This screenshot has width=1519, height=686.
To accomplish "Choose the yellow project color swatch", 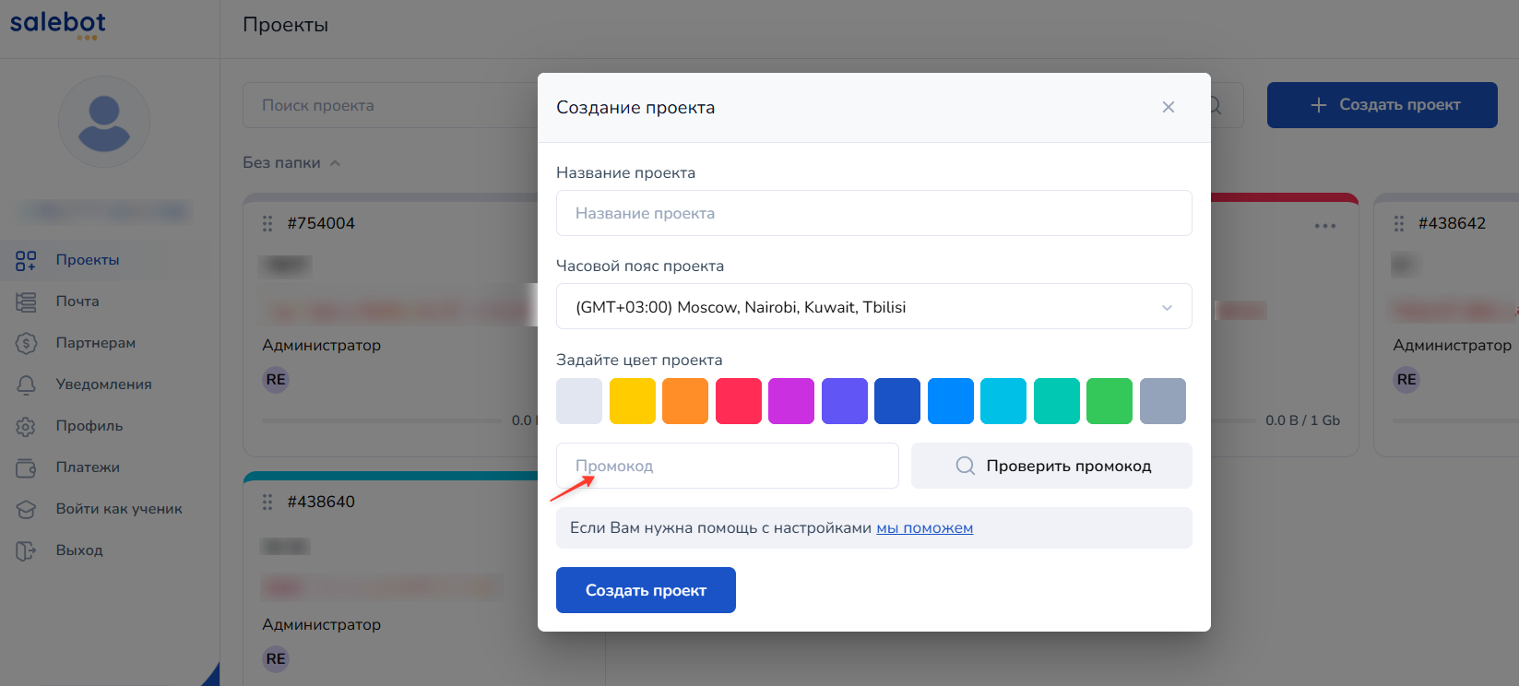I will click(x=632, y=401).
